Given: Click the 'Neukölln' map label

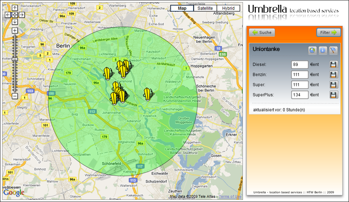Looking at the screenshot, I should pos(69,84).
